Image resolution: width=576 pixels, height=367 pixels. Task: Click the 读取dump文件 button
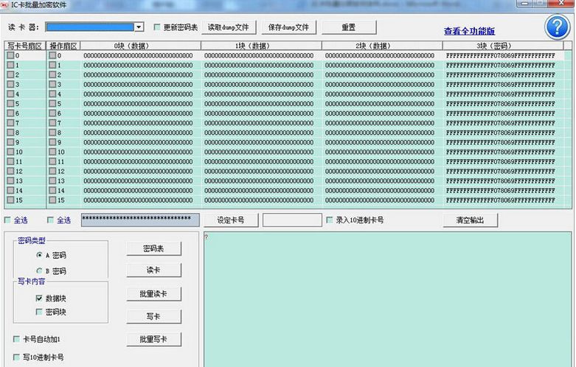point(228,27)
